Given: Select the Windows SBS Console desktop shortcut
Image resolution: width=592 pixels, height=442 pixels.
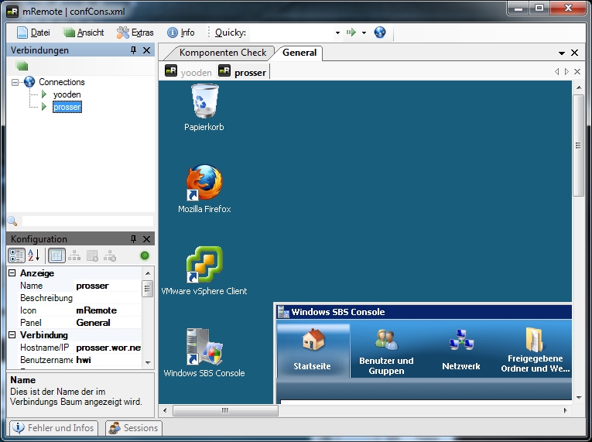Looking at the screenshot, I should point(204,352).
